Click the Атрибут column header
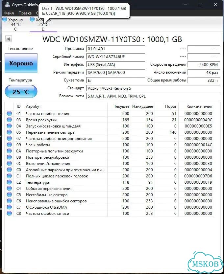 pos(65,106)
